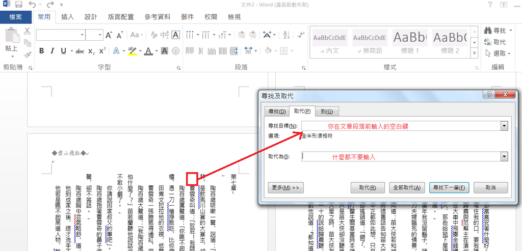The width and height of the screenshot is (522, 251).
Task: Open the 尋找目標 combo dropdown arrow
Action: tap(504, 126)
